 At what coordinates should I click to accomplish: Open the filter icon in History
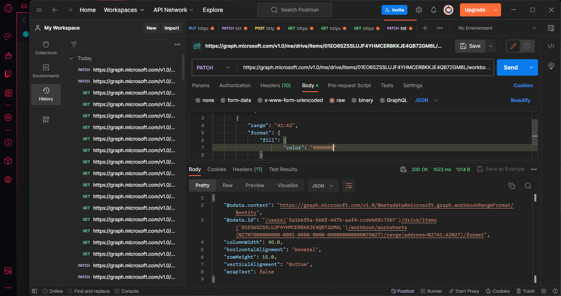(74, 44)
